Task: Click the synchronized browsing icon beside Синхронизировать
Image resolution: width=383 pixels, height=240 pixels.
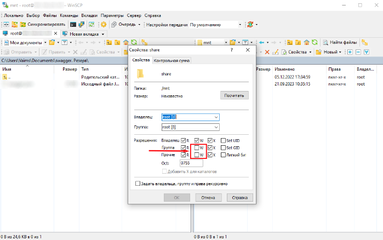Action: [x=15, y=25]
